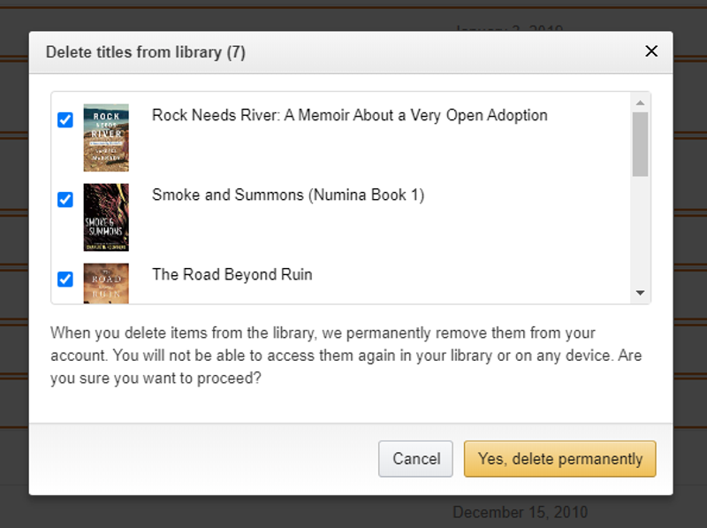The width and height of the screenshot is (707, 528).
Task: Uncheck Smoke and Summons checkbox
Action: [65, 199]
